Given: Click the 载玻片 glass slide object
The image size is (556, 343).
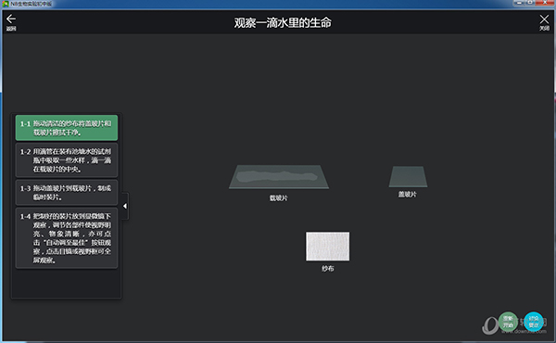Looking at the screenshot, I should coord(279,177).
